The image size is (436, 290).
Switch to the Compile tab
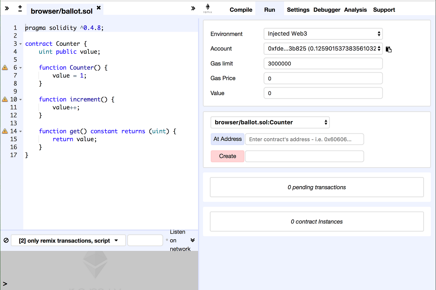click(241, 10)
